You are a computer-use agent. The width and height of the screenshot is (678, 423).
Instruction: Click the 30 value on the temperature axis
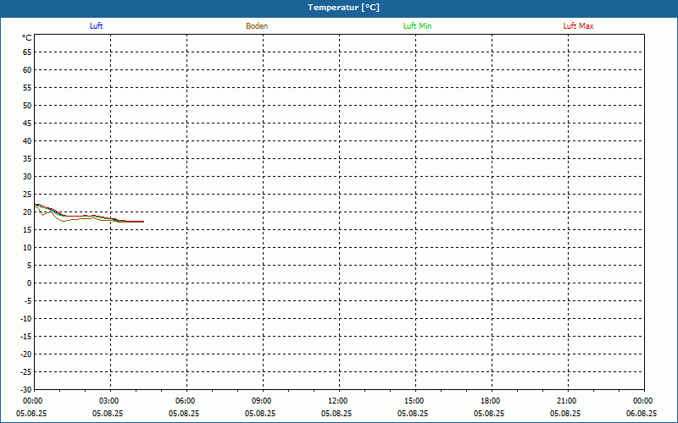pos(27,177)
